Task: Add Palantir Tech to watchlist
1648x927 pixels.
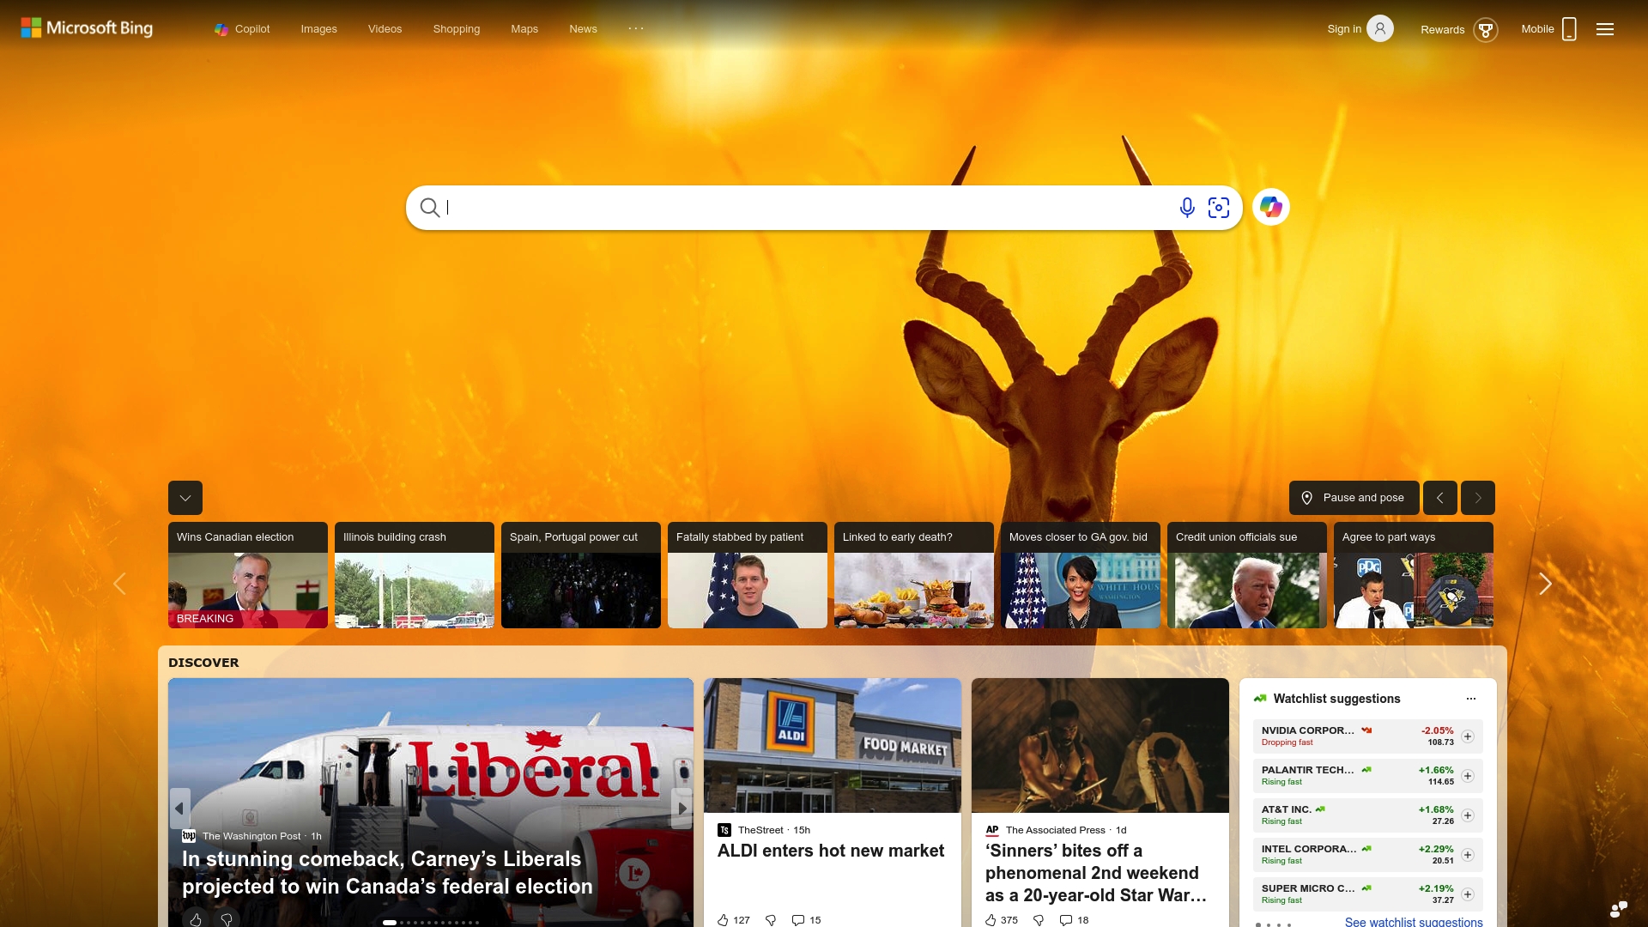Action: tap(1468, 776)
